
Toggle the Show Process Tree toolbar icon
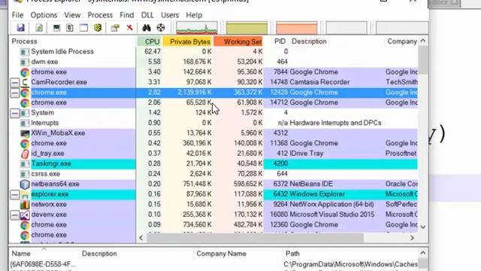(x=70, y=28)
